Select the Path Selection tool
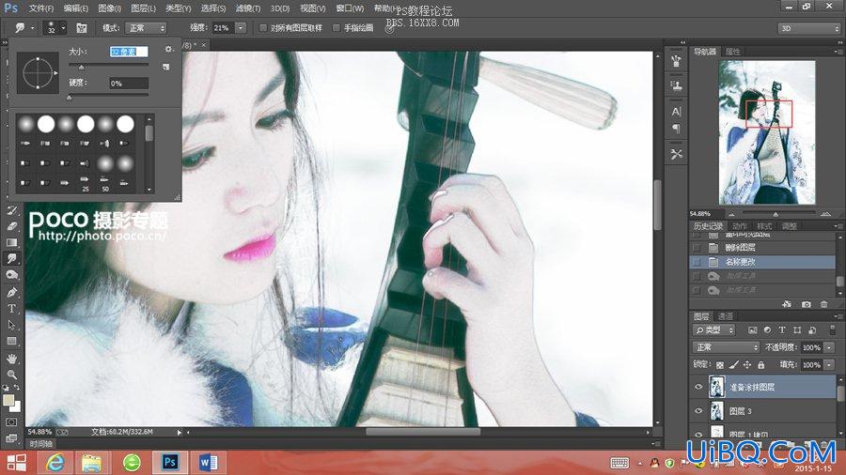 [x=12, y=325]
